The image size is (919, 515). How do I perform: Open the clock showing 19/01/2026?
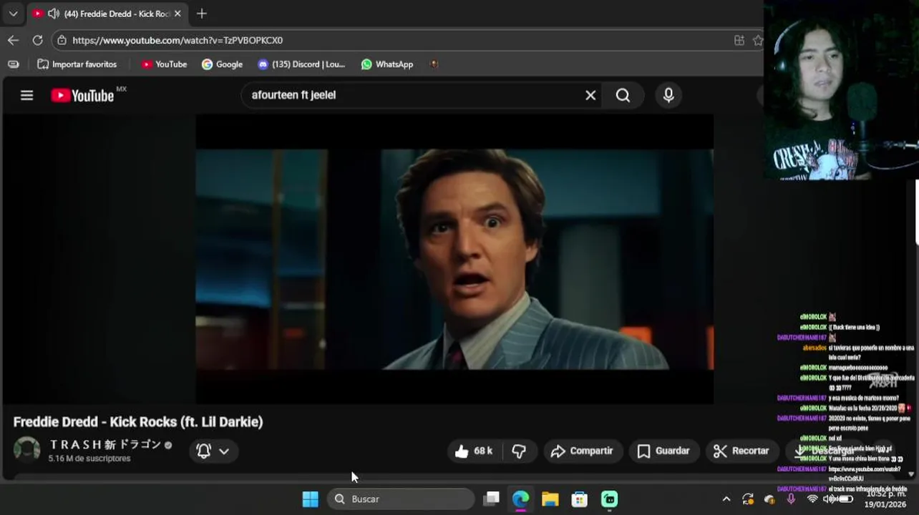click(885, 499)
